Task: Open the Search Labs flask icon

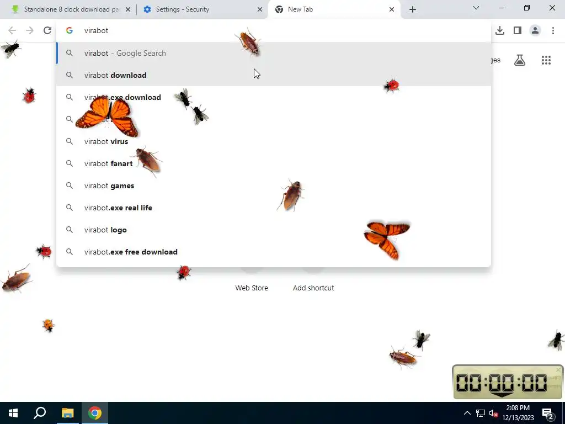Action: tap(520, 60)
